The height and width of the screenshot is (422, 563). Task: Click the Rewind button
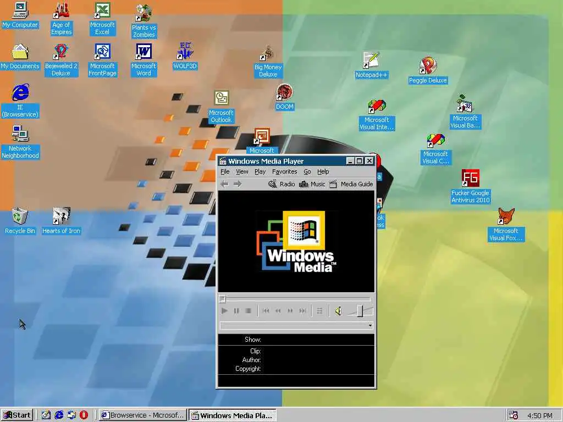click(278, 311)
